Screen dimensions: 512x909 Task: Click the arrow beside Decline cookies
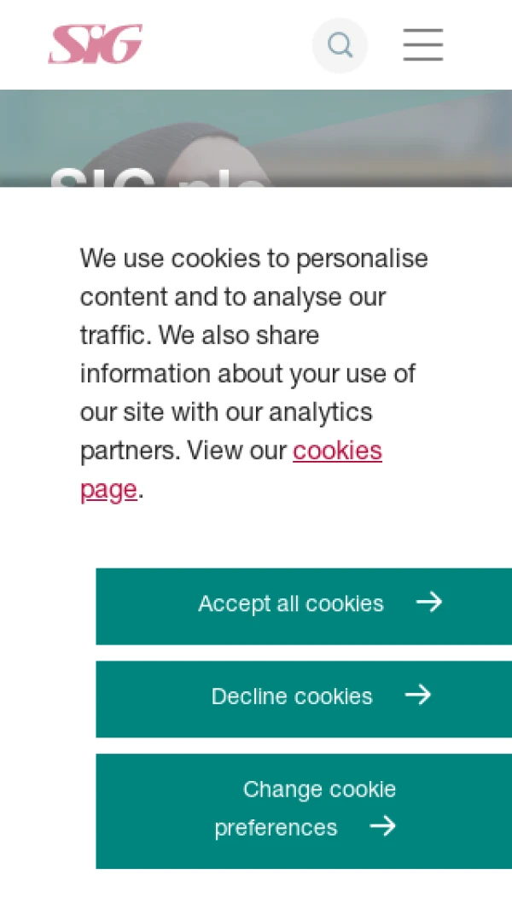tap(418, 695)
